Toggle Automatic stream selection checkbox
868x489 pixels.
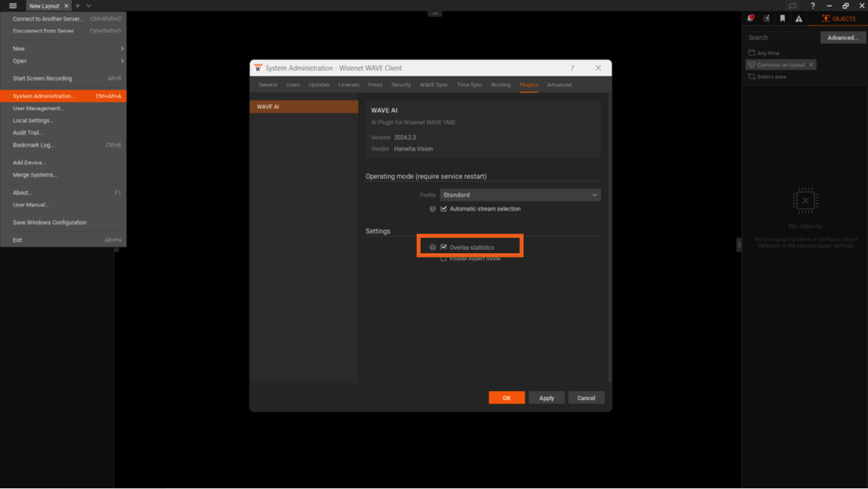point(444,209)
